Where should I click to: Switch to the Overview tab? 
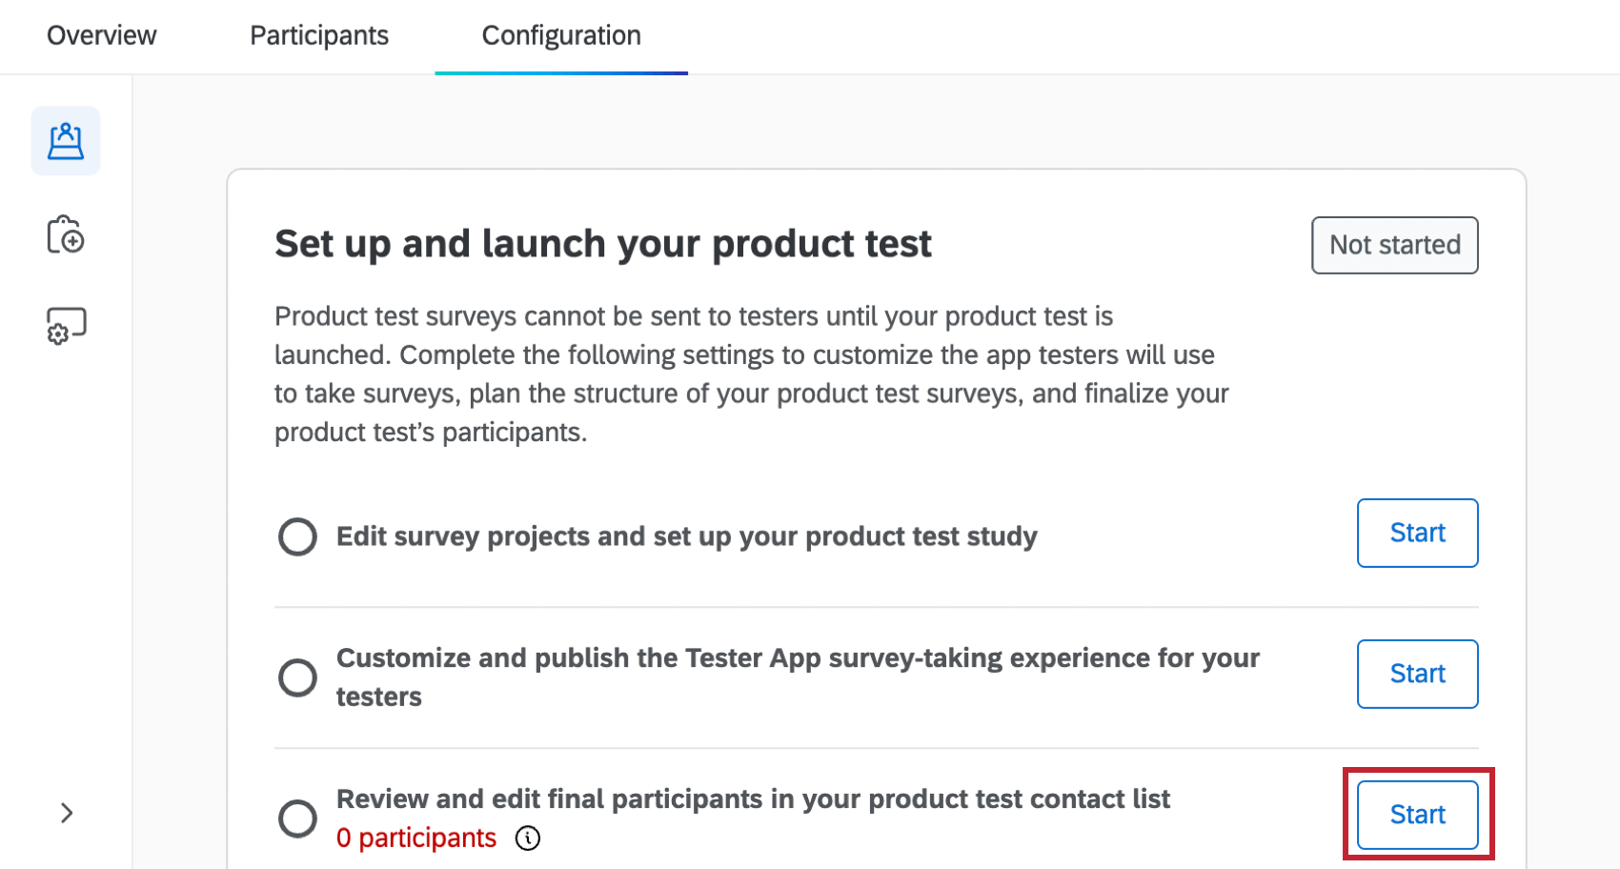pyautogui.click(x=101, y=35)
